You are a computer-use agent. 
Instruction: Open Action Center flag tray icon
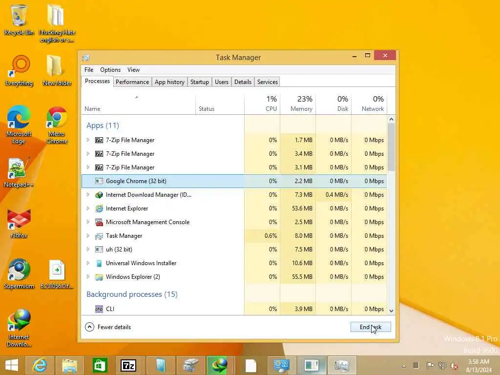430,365
